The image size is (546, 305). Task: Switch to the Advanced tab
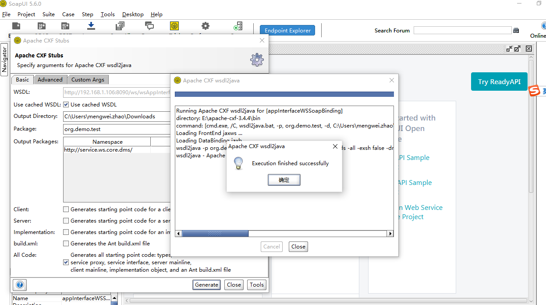pos(50,79)
